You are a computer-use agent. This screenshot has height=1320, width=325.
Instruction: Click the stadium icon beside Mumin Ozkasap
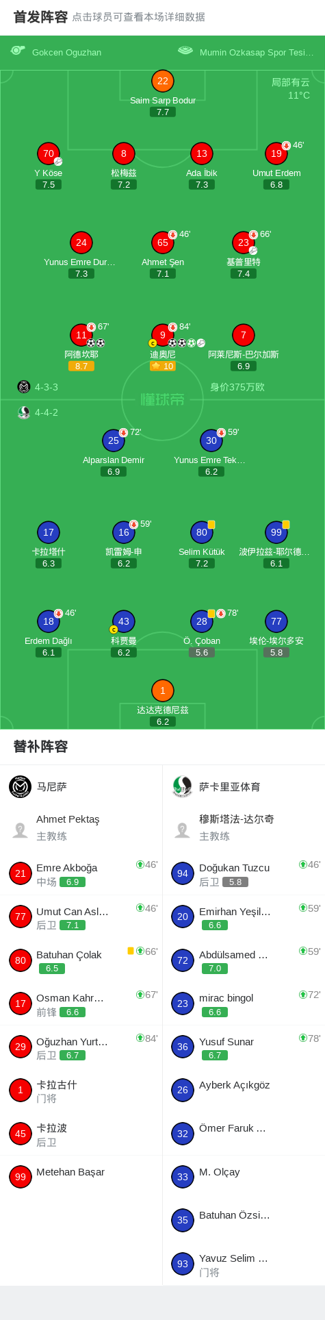[185, 51]
